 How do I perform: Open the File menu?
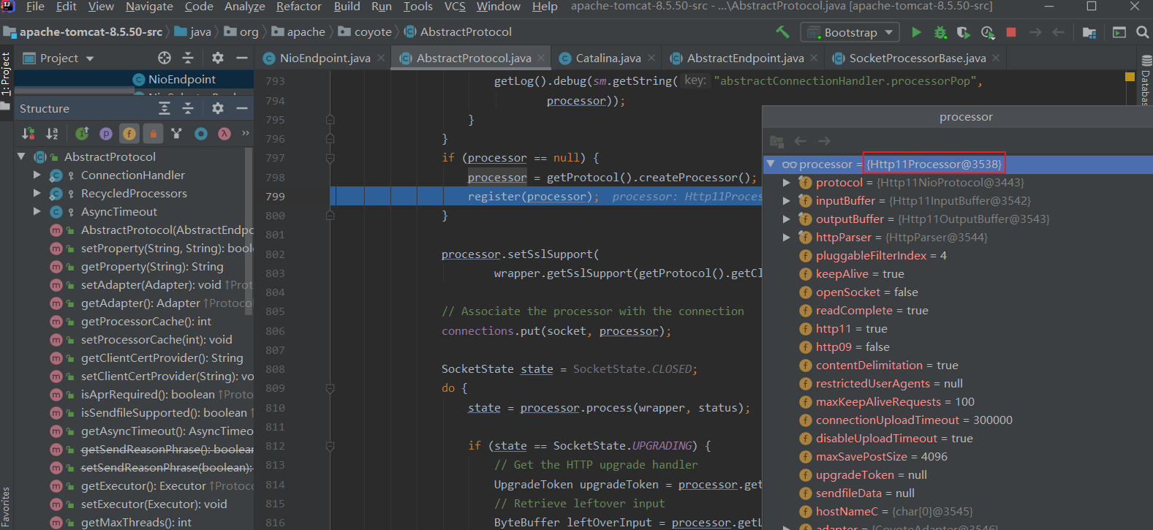[34, 7]
